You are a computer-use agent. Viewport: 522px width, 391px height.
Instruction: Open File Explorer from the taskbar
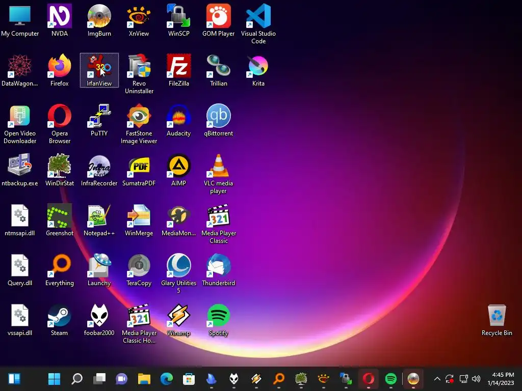tap(144, 378)
